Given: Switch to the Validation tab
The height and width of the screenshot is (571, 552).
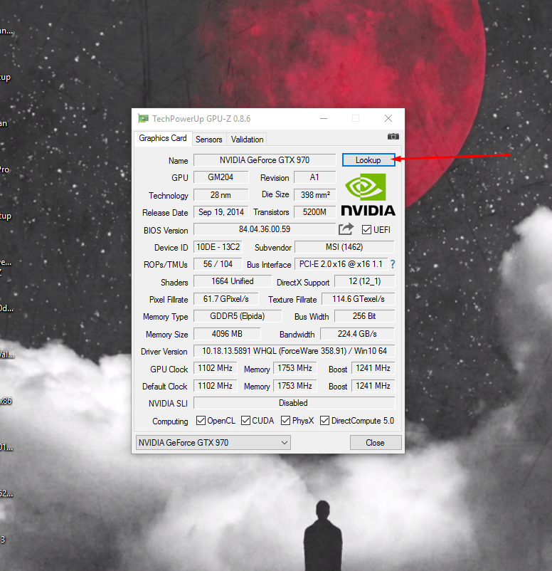Looking at the screenshot, I should (x=247, y=140).
